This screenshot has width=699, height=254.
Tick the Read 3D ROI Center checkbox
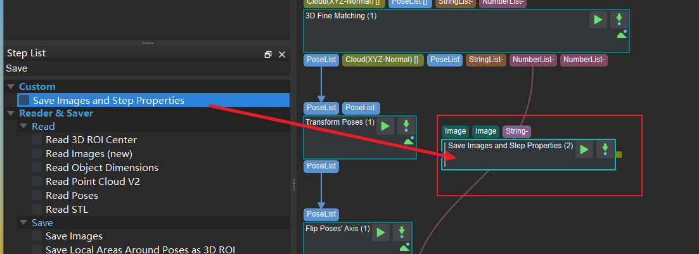pos(37,139)
